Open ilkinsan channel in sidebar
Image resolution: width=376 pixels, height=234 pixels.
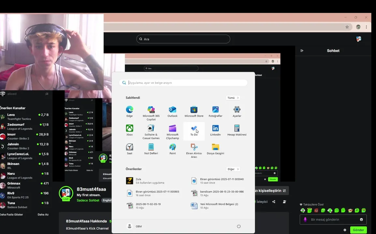[x=24, y=165]
